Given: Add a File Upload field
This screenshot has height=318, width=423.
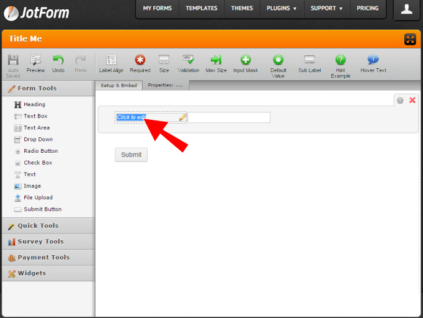Looking at the screenshot, I should click(x=33, y=198).
